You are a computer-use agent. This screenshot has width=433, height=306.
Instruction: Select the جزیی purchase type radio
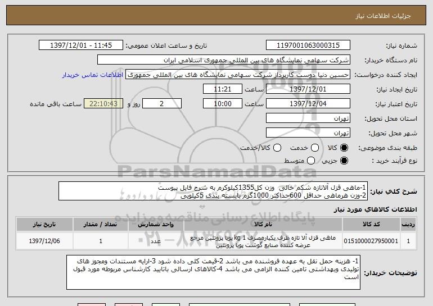(344, 161)
